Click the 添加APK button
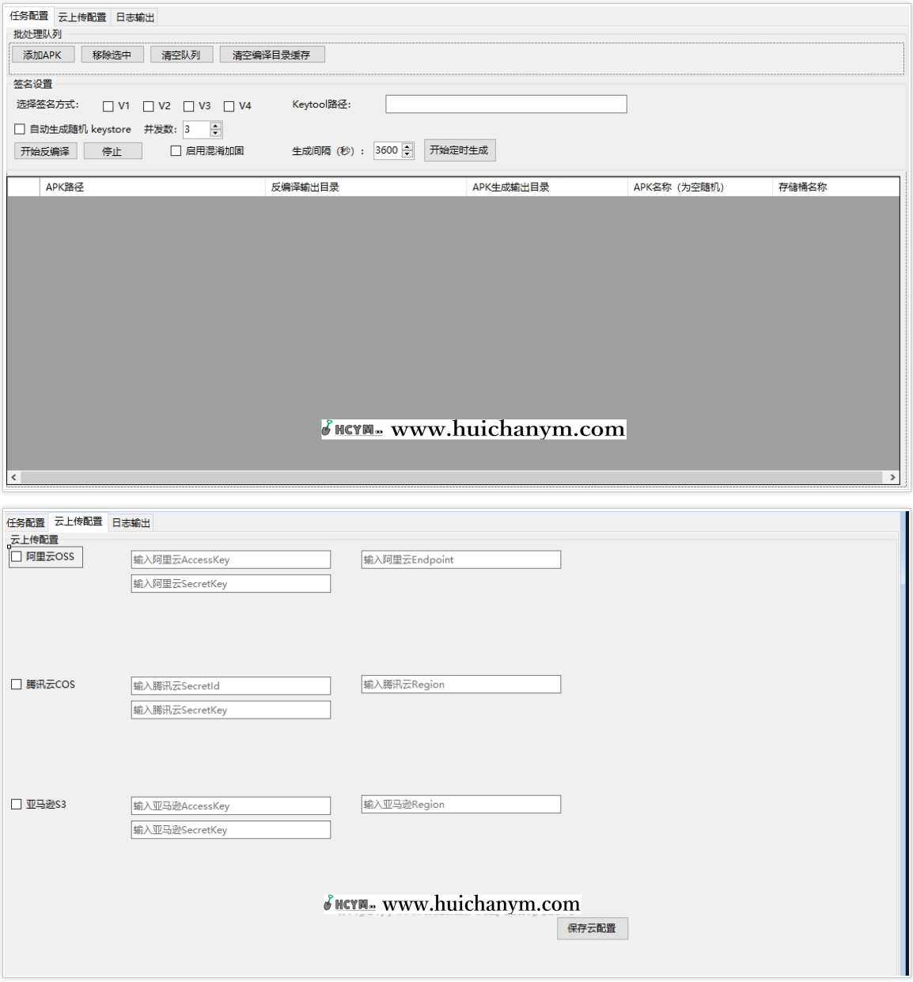 [x=43, y=55]
